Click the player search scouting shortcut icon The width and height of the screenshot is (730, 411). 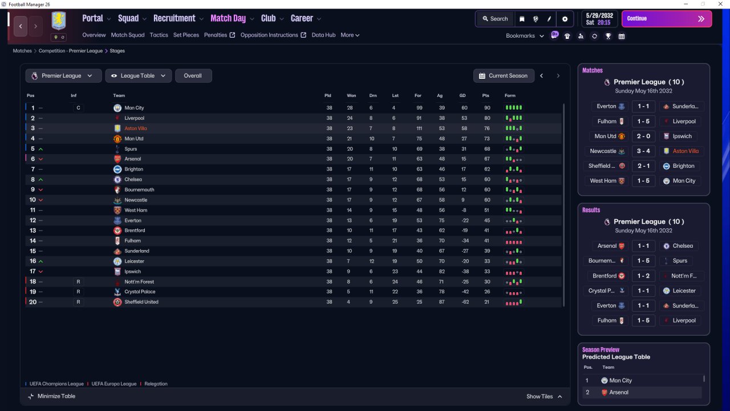click(x=581, y=36)
